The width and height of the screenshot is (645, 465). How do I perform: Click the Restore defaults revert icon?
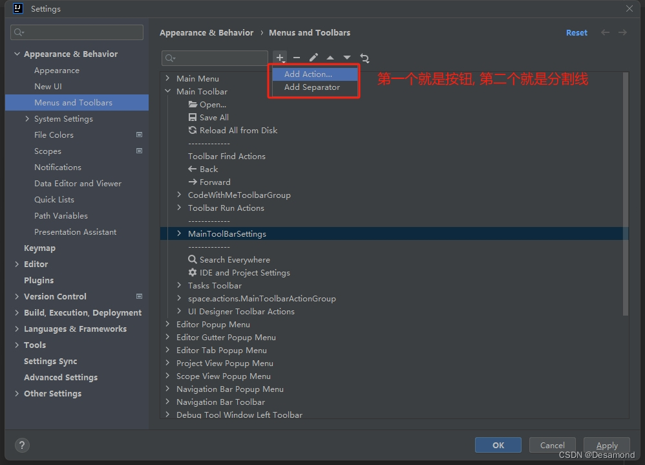365,58
